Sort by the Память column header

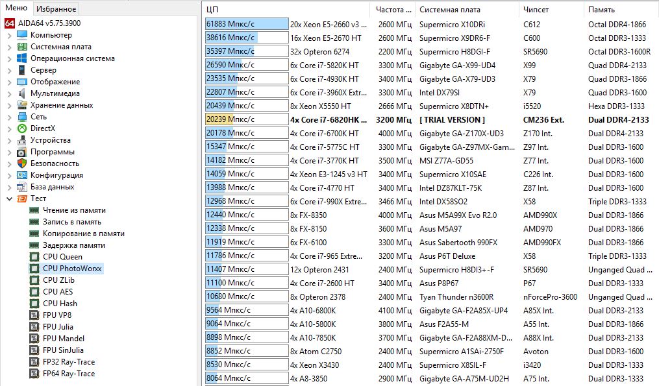tap(621, 9)
